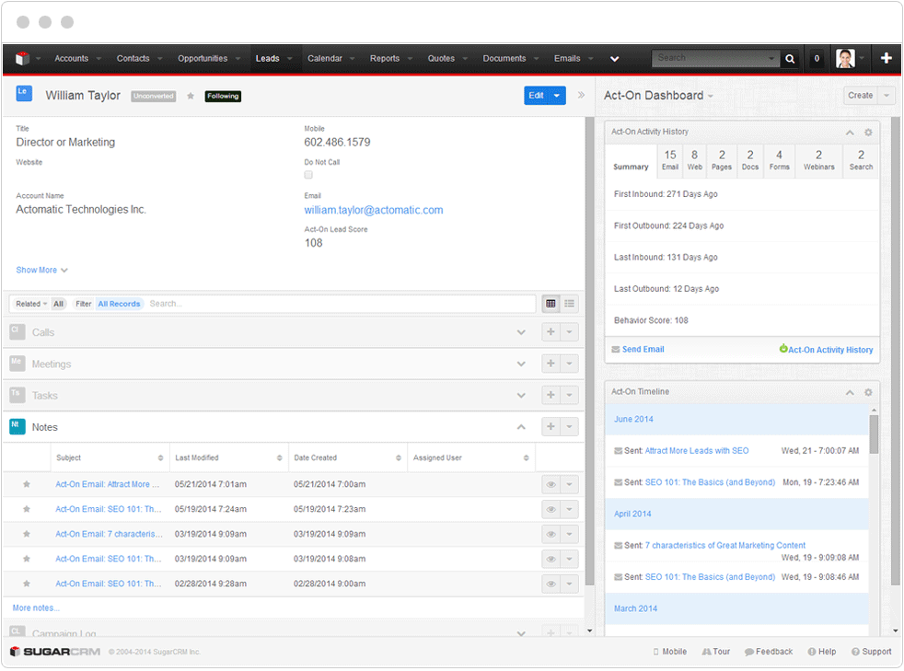The height and width of the screenshot is (671, 904).
Task: Add a new meeting with plus
Action: (551, 364)
